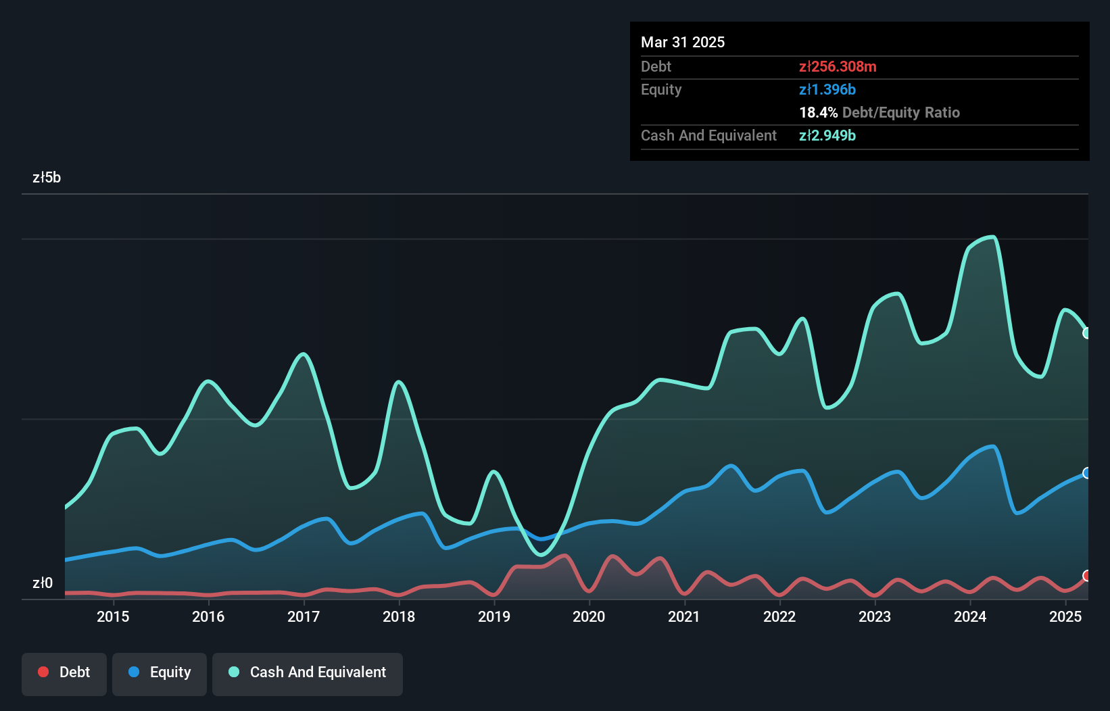The image size is (1110, 711).
Task: Select the Cash And Equivalent endpoint marker
Action: (1086, 333)
